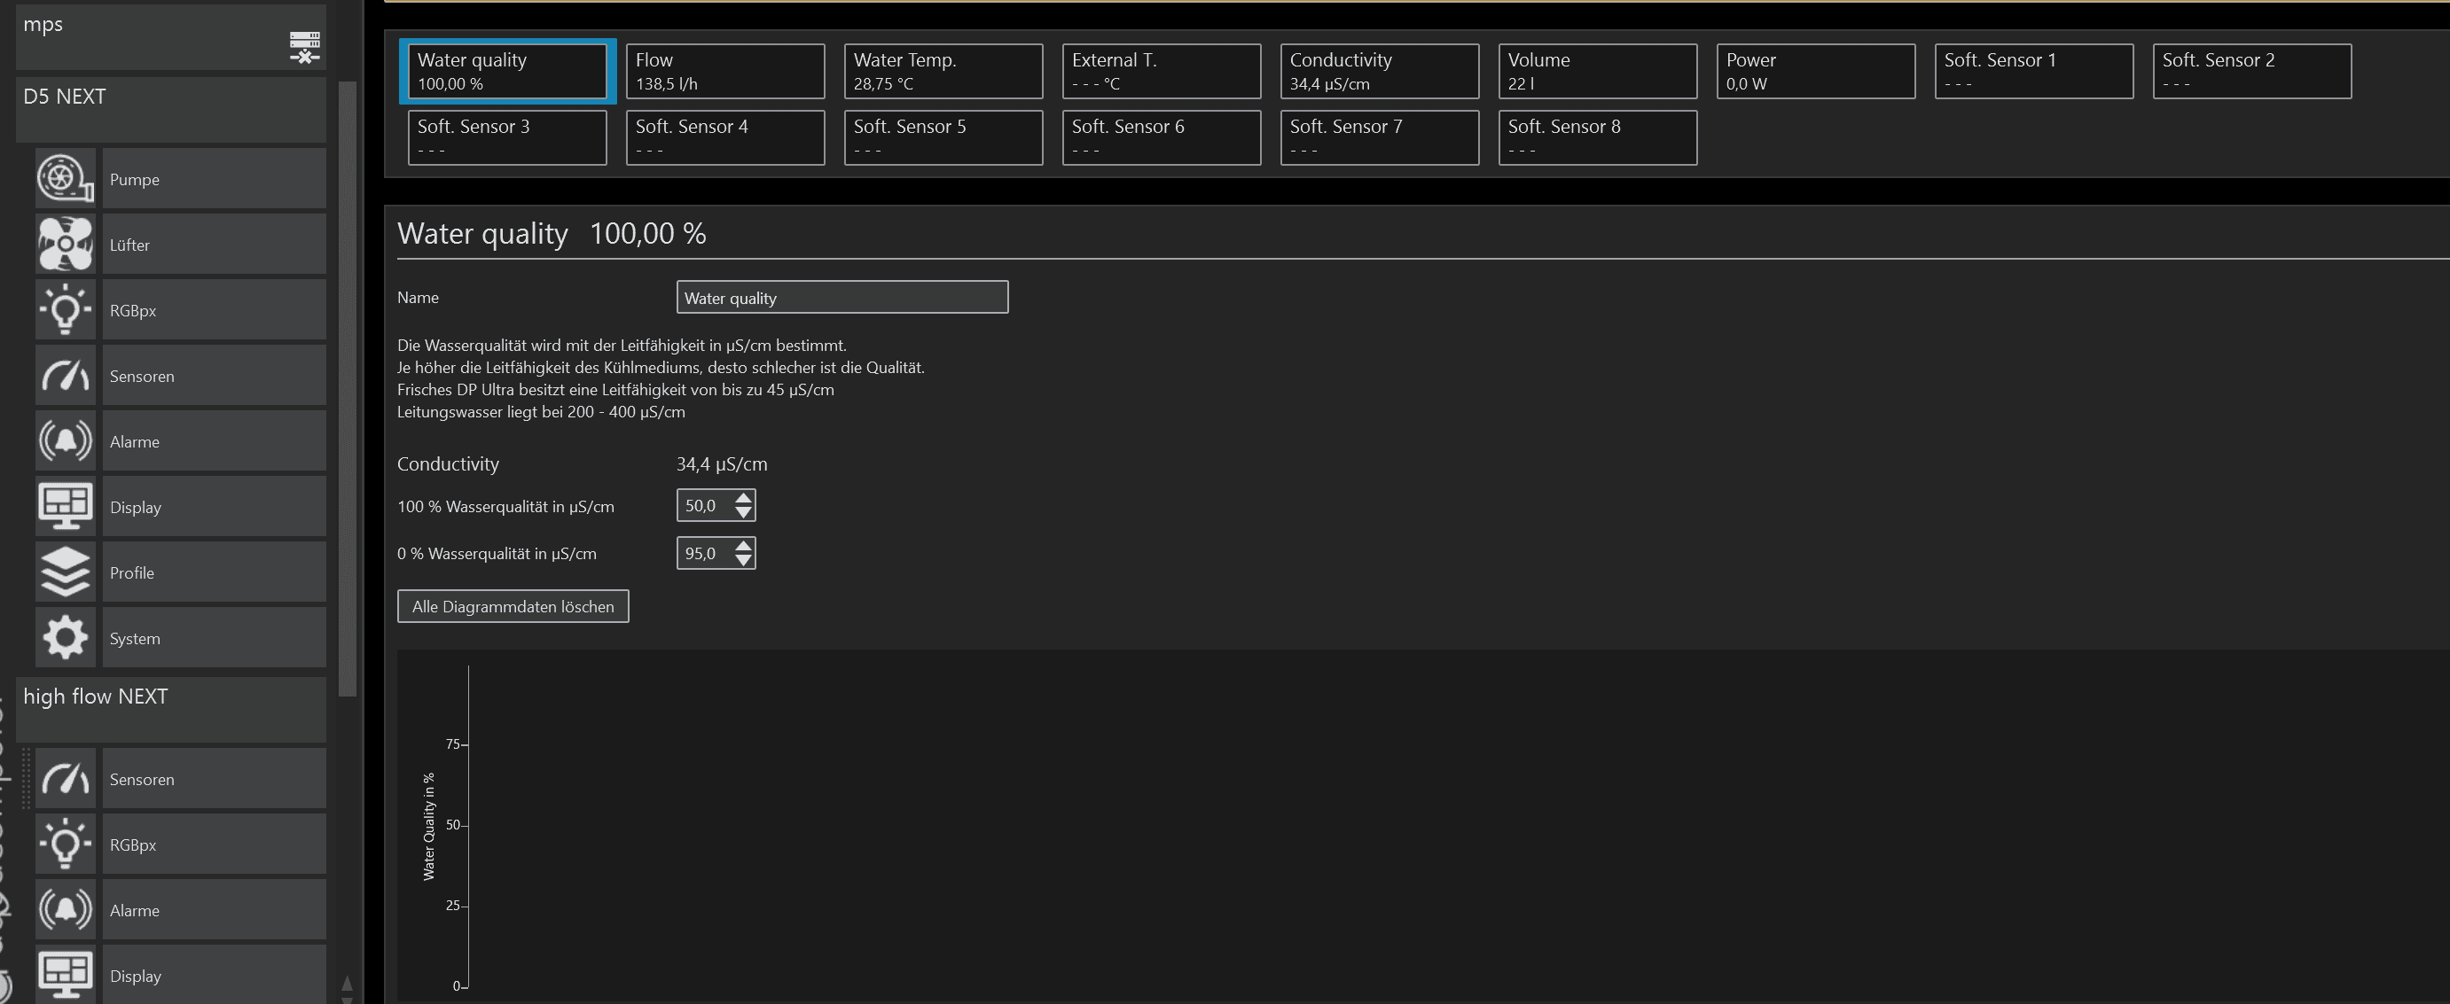Select the Water Temp. sensor tile

[x=943, y=71]
